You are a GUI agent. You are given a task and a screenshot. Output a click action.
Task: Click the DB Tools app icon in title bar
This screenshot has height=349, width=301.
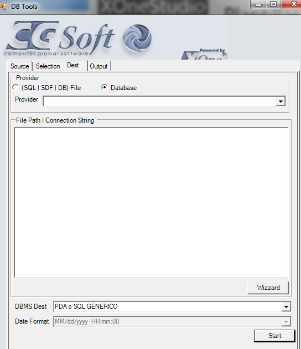click(x=4, y=7)
